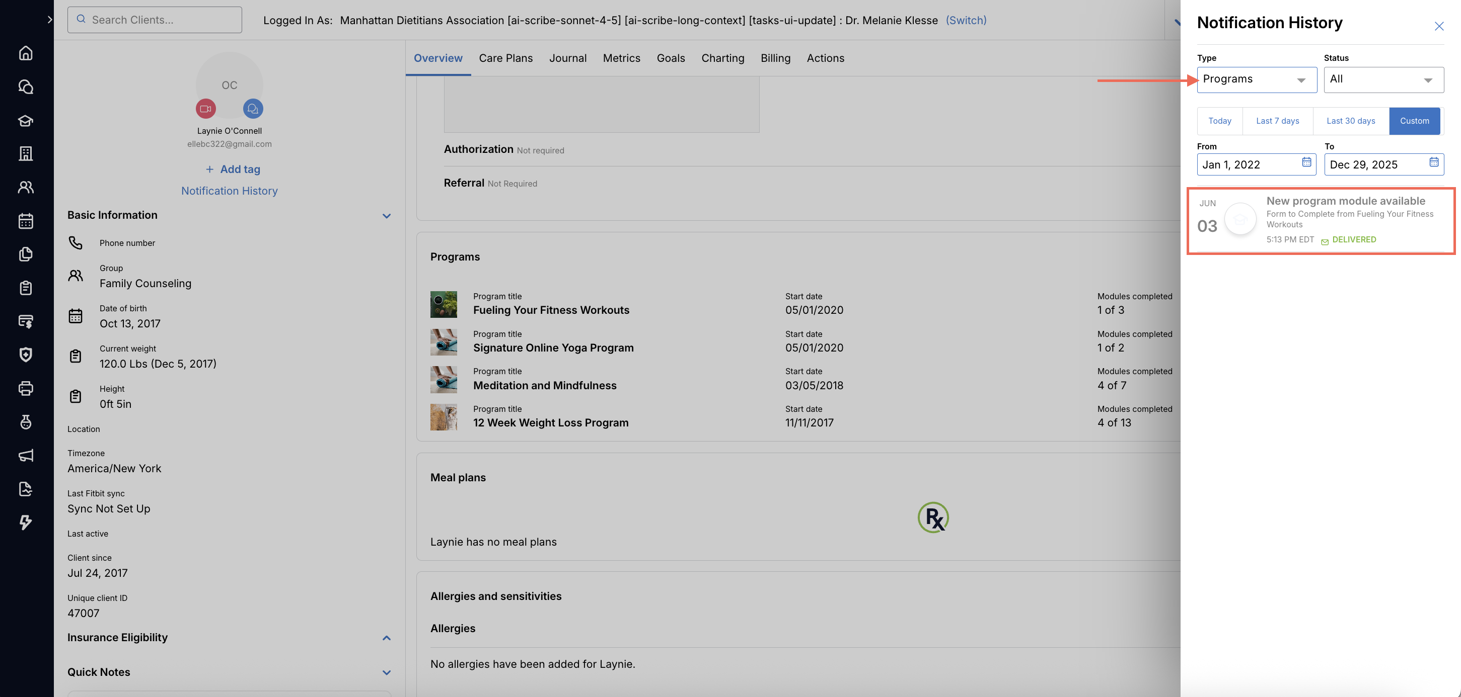Click the lightning bolt sidebar icon
This screenshot has width=1461, height=697.
coord(26,522)
